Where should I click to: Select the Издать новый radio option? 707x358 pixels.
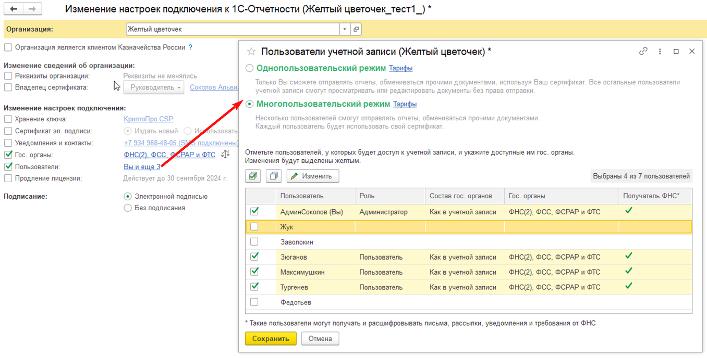click(128, 131)
